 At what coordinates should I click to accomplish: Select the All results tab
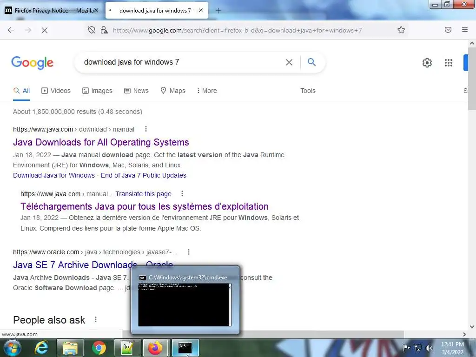[x=21, y=91]
